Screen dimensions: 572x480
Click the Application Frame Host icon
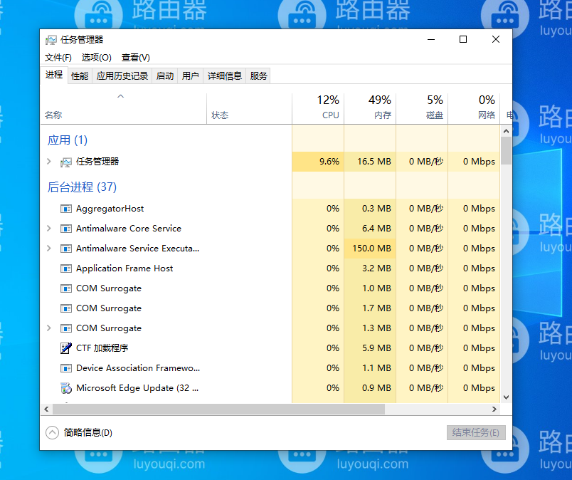tap(66, 269)
